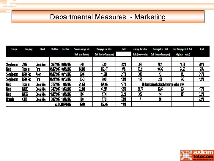Image resolution: width=214 pixels, height=161 pixels.
Task: Click the 'Average Units Sold' header
Action: pyautogui.click(x=140, y=49)
